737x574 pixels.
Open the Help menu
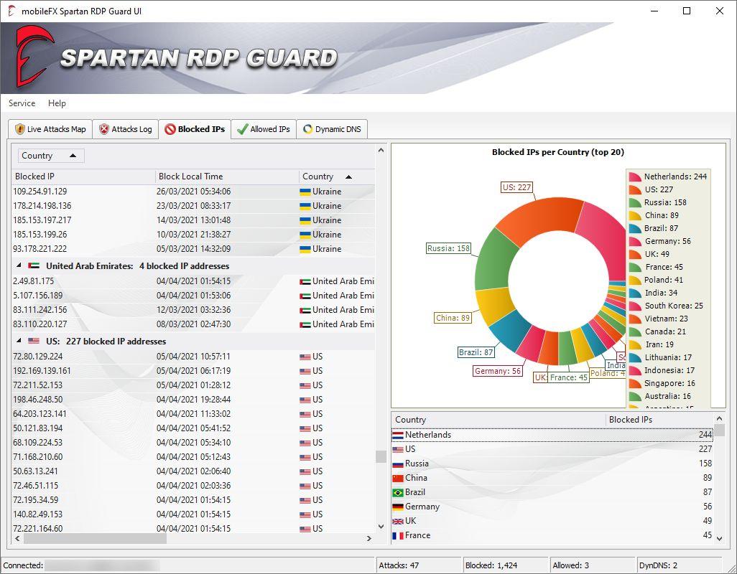click(57, 103)
